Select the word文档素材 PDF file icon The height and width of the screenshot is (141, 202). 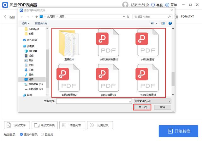tap(148, 79)
